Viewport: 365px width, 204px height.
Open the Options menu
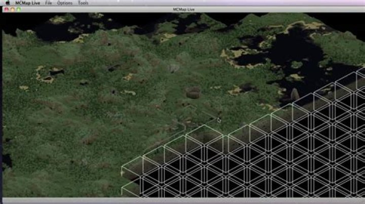coord(65,3)
